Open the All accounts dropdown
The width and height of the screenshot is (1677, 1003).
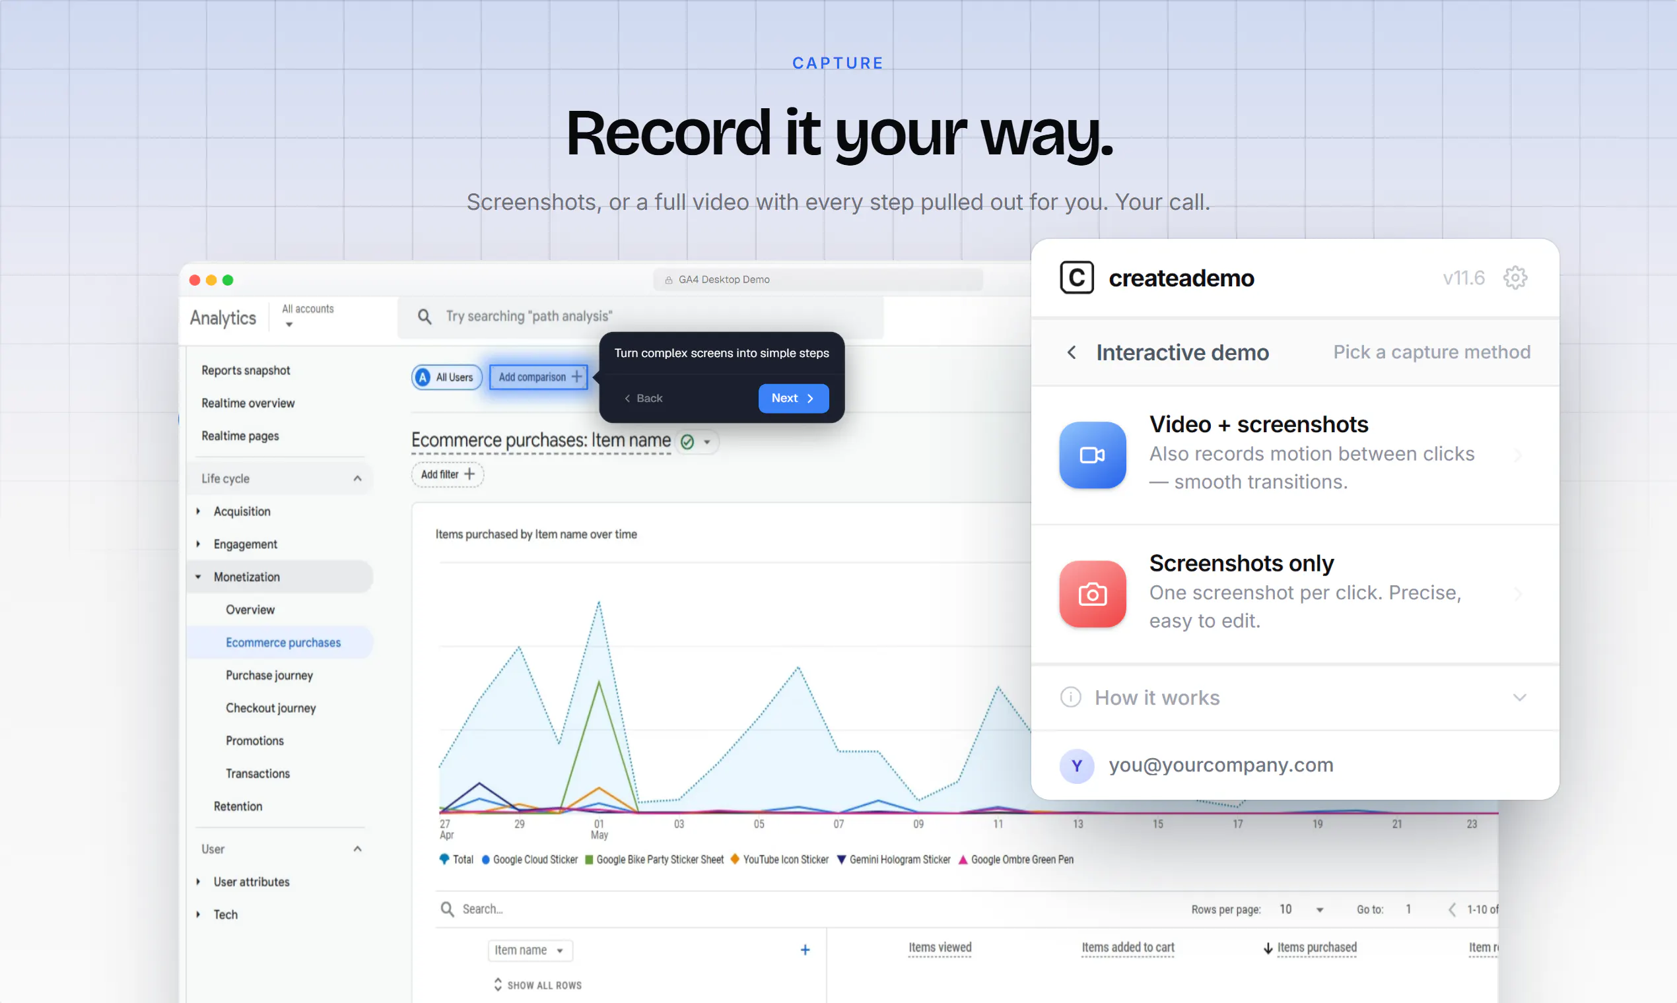tap(308, 315)
